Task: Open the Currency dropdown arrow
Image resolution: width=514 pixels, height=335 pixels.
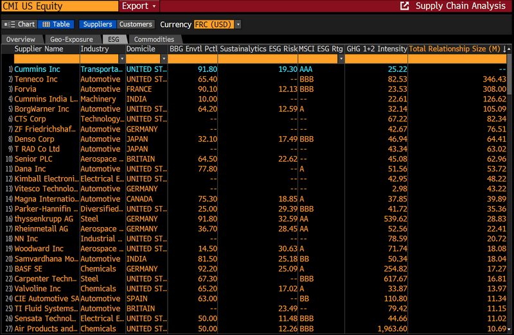Action: point(238,24)
